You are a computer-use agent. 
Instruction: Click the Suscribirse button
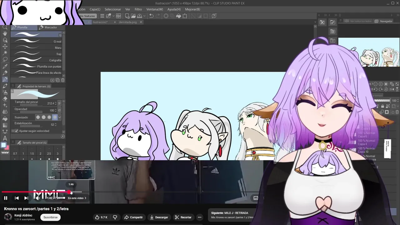click(50, 217)
